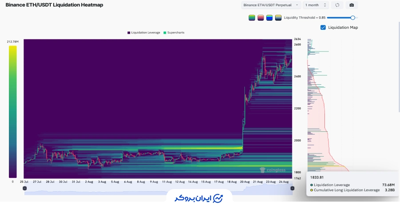Click the 20 Aug date axis label
Viewport: 400px width, 209px height.
click(x=245, y=182)
